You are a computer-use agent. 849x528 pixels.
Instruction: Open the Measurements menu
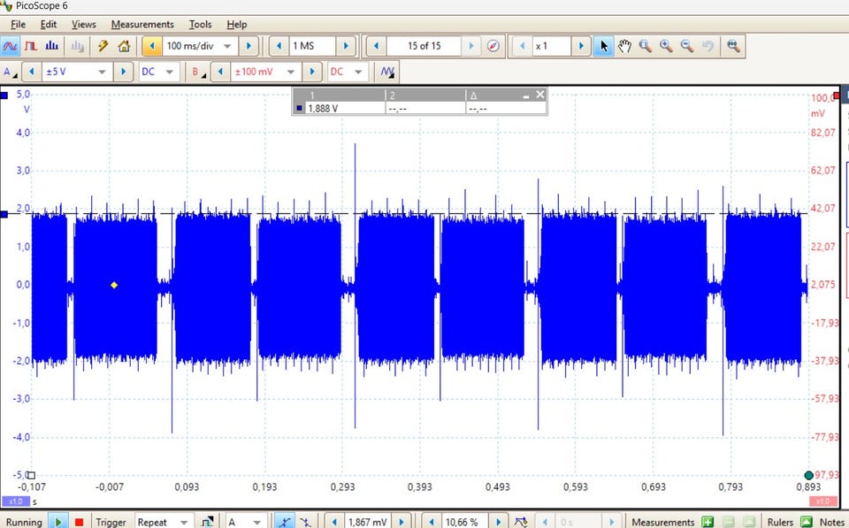[141, 24]
